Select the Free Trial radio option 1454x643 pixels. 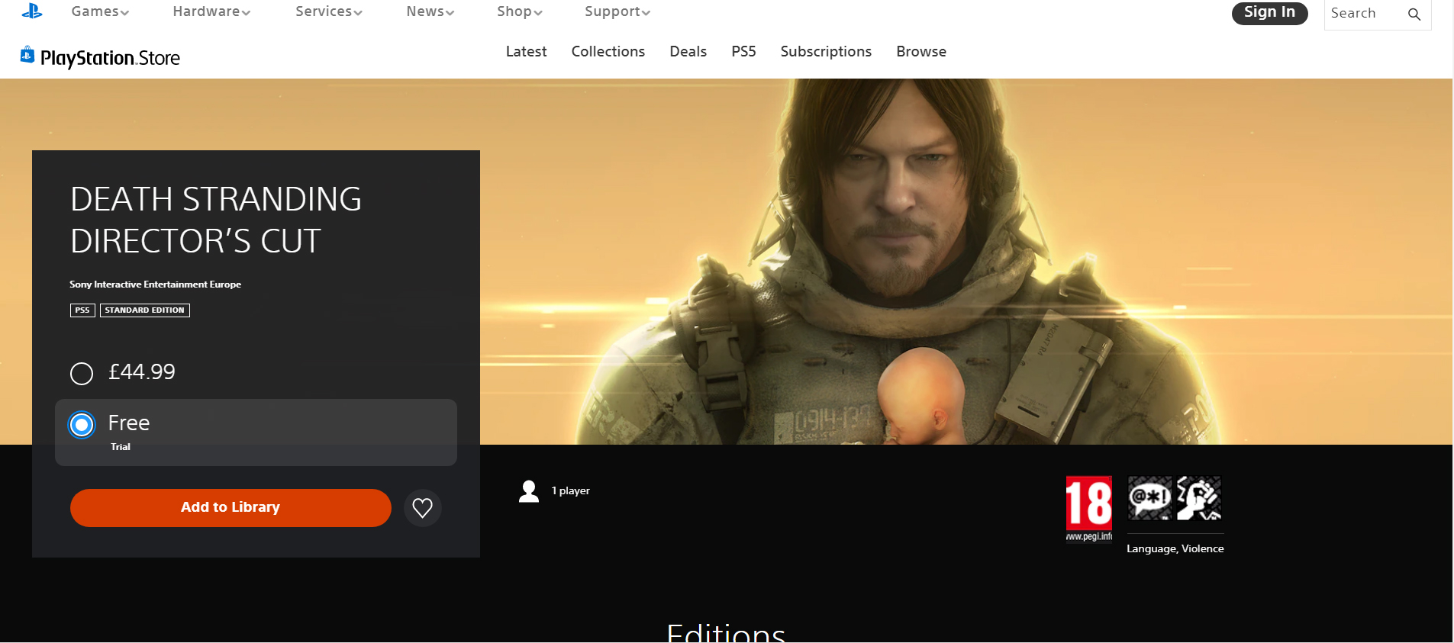pos(82,425)
